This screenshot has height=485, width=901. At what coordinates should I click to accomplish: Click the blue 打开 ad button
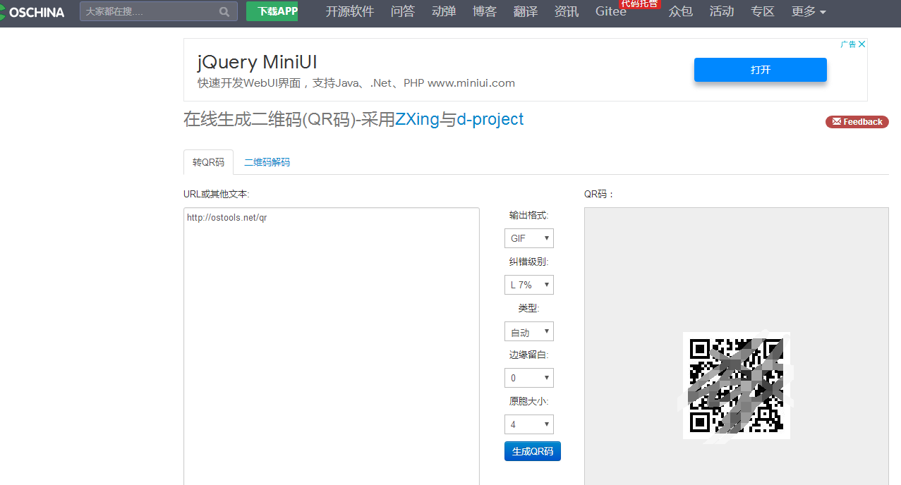click(x=760, y=70)
